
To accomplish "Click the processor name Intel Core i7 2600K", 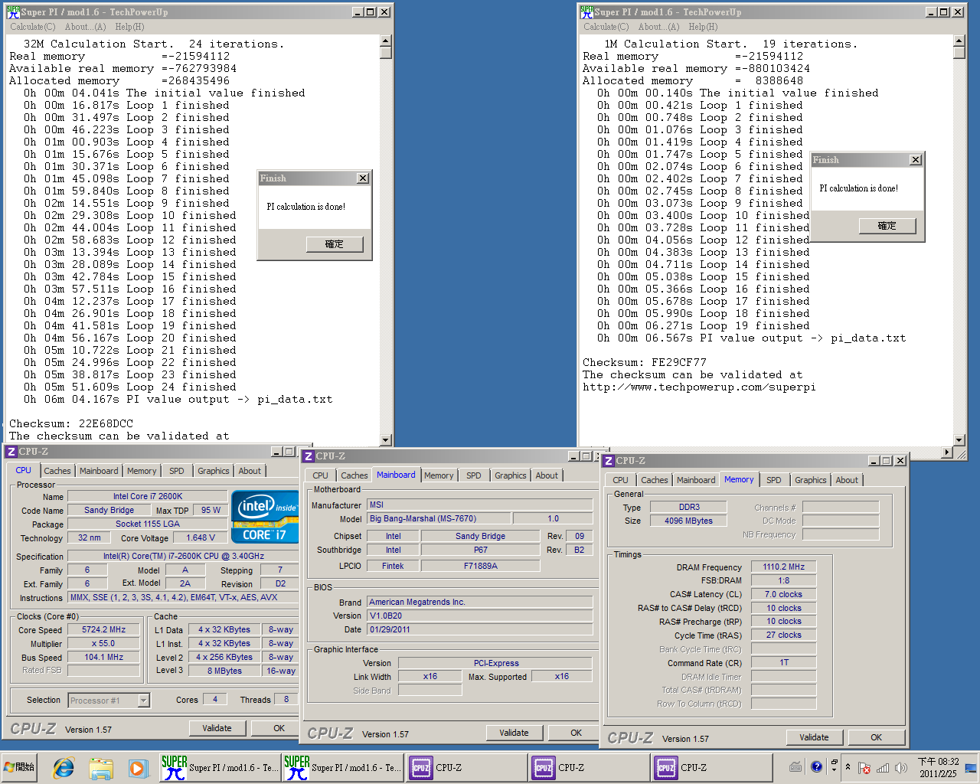I will (x=148, y=497).
